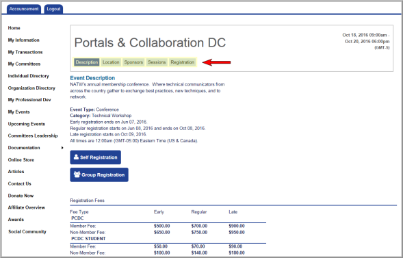Image resolution: width=403 pixels, height=258 pixels.
Task: Switch to the Location event tab
Action: (x=111, y=62)
